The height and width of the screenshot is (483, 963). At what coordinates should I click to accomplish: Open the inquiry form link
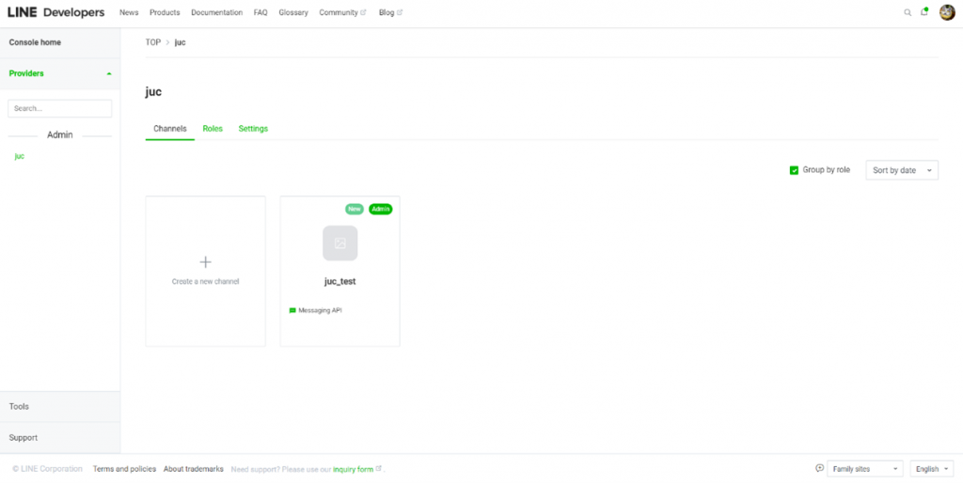354,470
